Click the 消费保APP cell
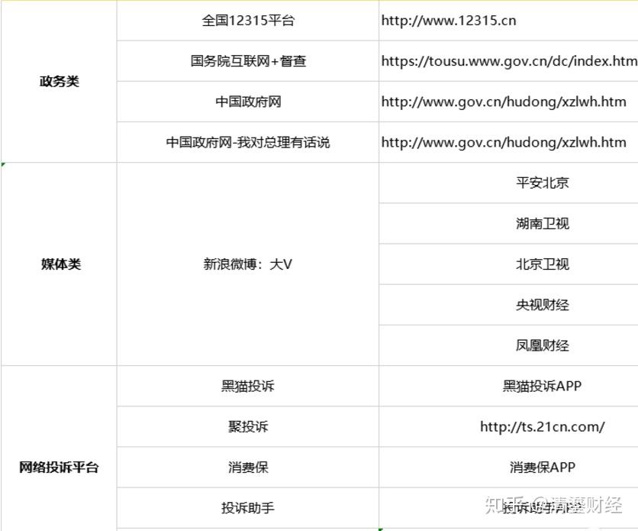The height and width of the screenshot is (531, 638). (x=508, y=467)
